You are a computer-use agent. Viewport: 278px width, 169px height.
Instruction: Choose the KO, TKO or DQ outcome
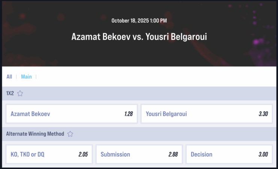(x=49, y=154)
